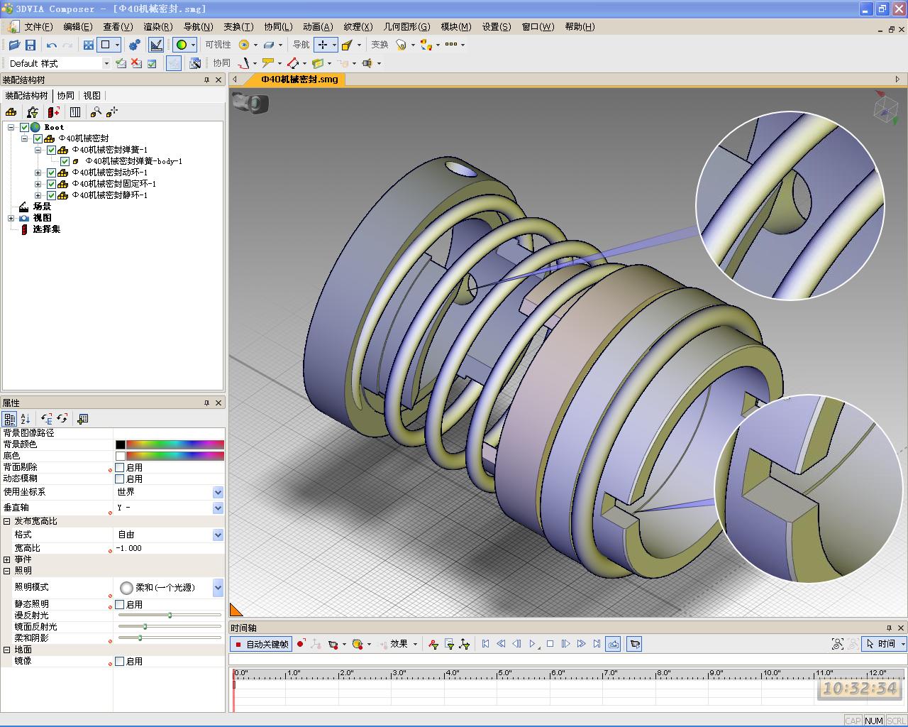Open the 动画(A) menu
This screenshot has width=908, height=727.
point(318,26)
